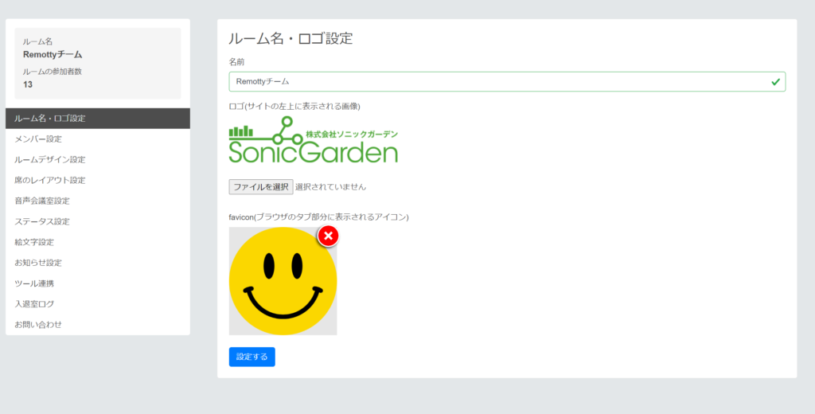Click the 名前 field label
This screenshot has width=815, height=414.
click(236, 61)
